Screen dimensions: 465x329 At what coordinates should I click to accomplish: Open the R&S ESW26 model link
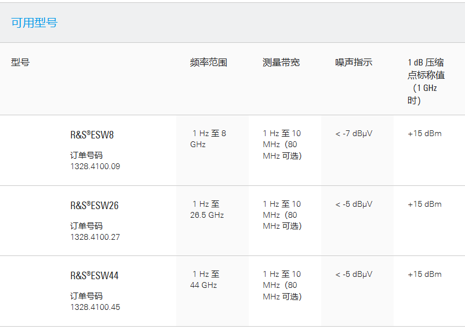click(95, 206)
